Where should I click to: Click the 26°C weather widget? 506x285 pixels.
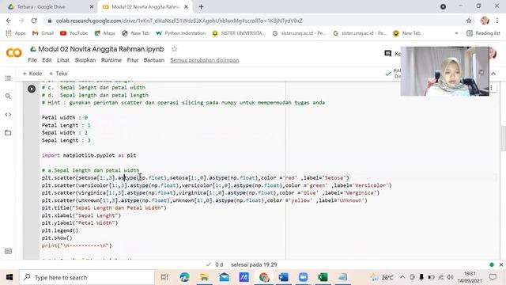coord(382,277)
